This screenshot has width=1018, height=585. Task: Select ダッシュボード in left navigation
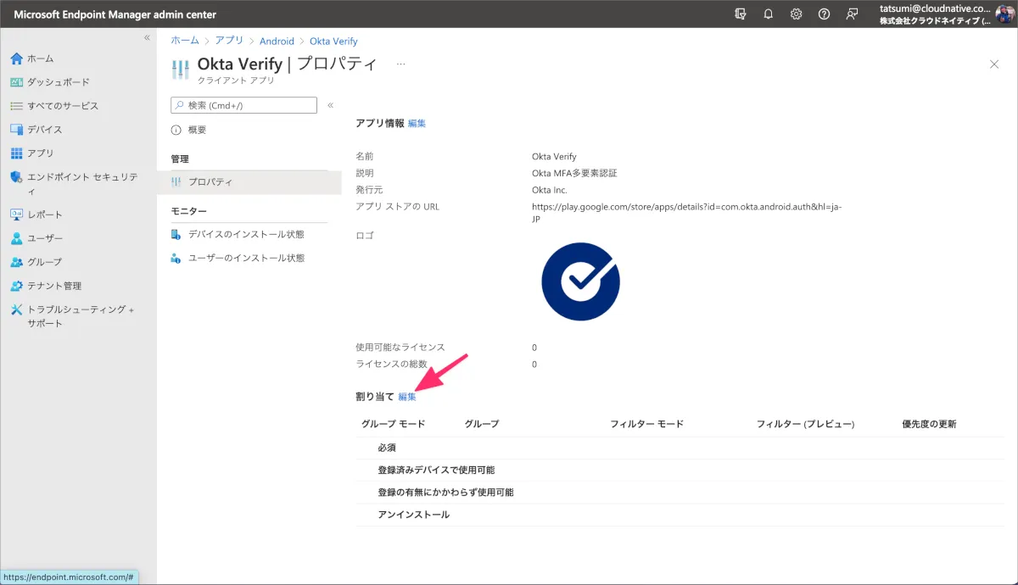58,82
